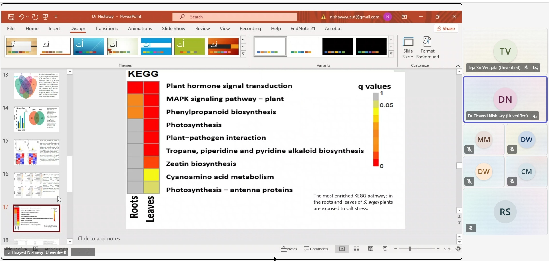Click the zoom in plus button
Screen dimensions: 549x261
point(438,249)
